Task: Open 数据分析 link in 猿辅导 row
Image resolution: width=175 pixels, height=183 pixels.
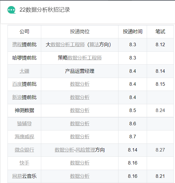Action: pyautogui.click(x=80, y=124)
